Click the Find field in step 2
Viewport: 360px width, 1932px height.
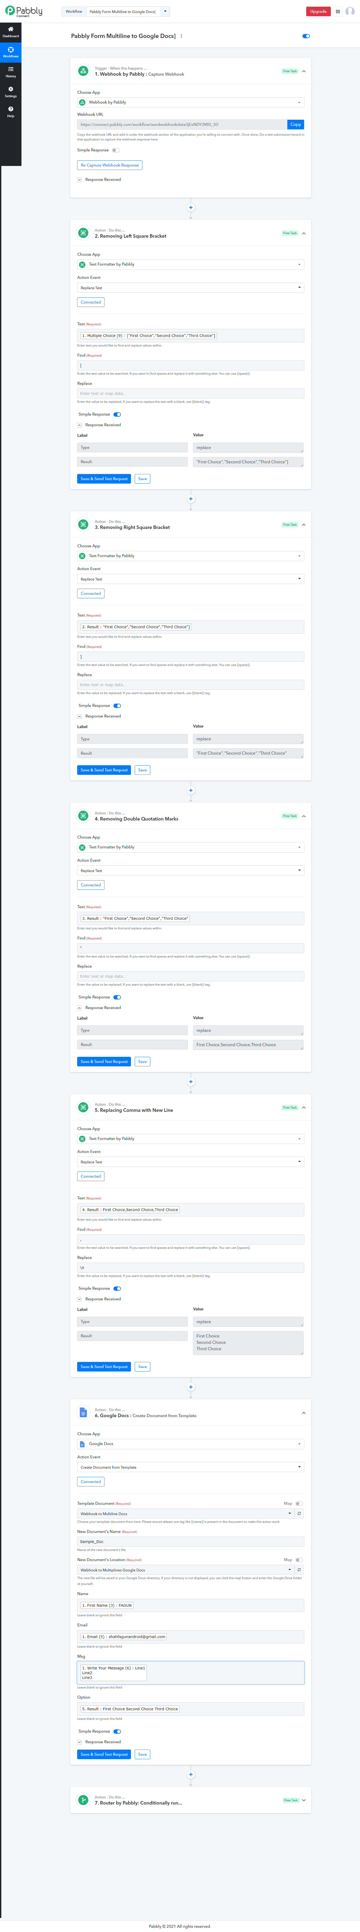pos(191,365)
